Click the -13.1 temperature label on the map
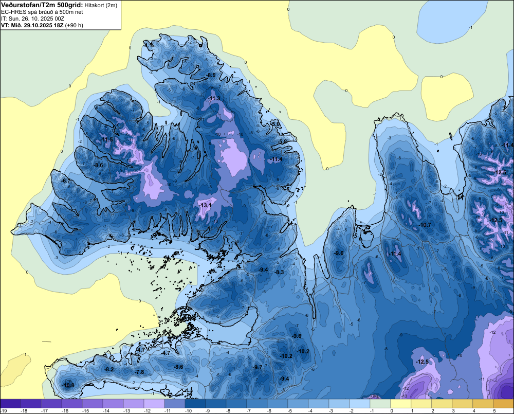The height and width of the screenshot is (414, 514). [x=206, y=205]
